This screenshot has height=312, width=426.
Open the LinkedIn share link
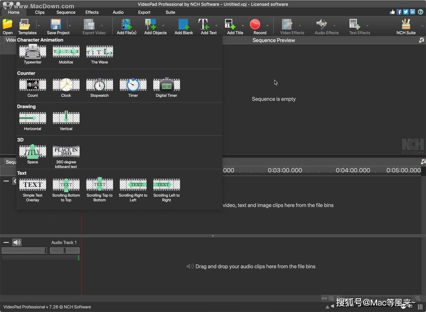(412, 12)
